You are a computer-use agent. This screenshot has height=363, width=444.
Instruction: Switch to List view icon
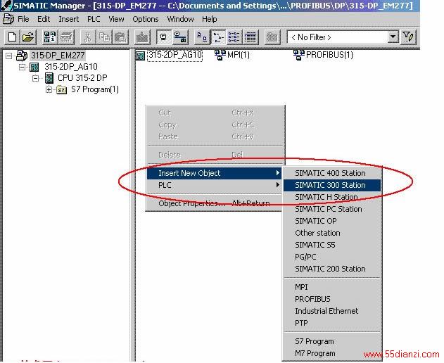234,37
